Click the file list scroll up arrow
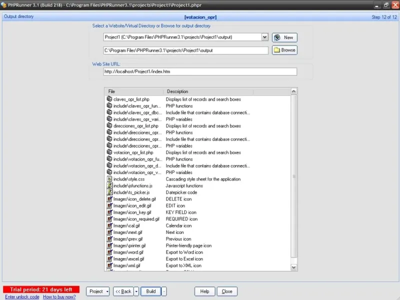This screenshot has height=300, width=400. coord(293,91)
